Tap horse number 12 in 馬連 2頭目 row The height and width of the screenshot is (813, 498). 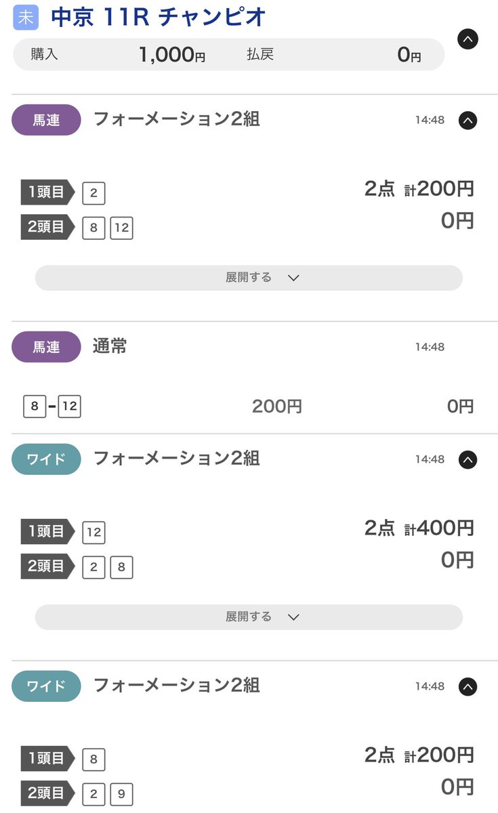121,228
